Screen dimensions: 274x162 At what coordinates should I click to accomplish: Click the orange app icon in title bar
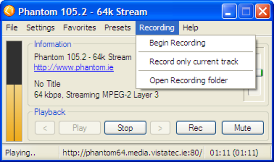coord(9,11)
